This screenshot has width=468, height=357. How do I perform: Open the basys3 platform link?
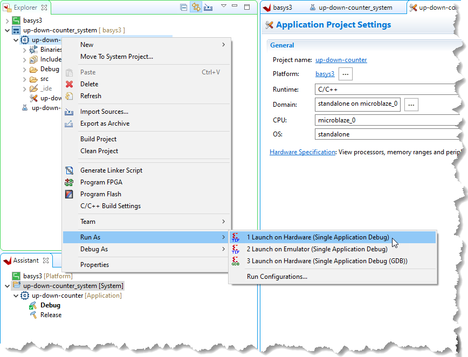325,74
